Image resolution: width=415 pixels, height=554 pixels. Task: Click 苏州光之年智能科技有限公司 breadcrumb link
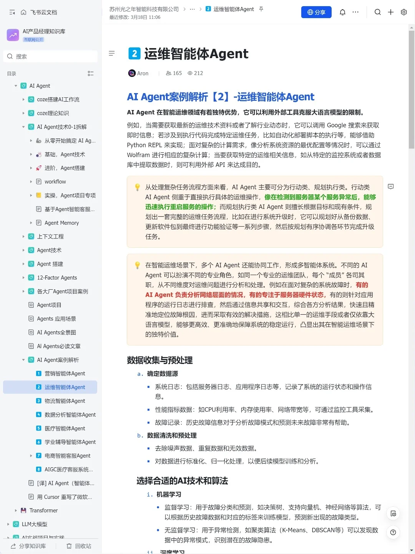tap(144, 9)
